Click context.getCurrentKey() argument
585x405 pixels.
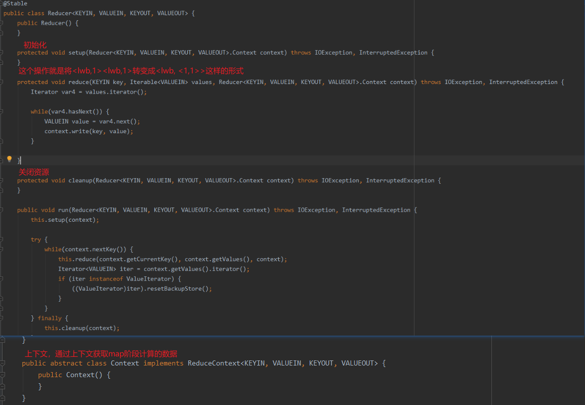[x=139, y=259]
